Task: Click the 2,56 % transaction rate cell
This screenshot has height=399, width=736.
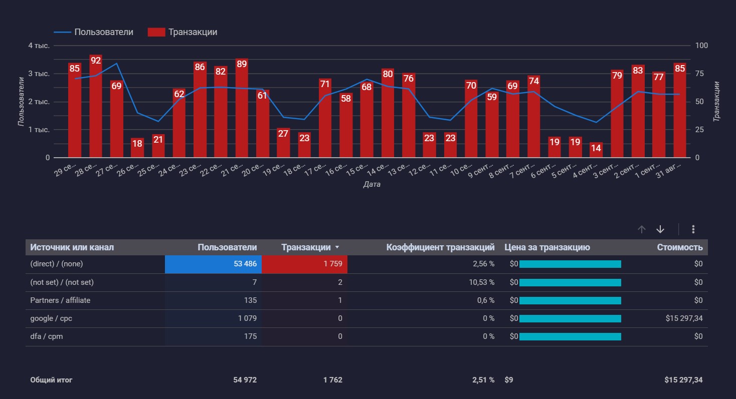Action: [483, 264]
